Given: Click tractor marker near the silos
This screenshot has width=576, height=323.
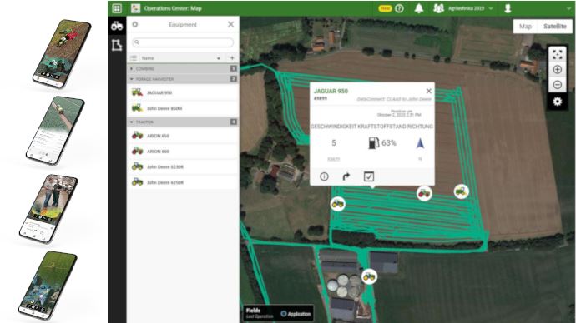Looking at the screenshot, I should pos(369,276).
